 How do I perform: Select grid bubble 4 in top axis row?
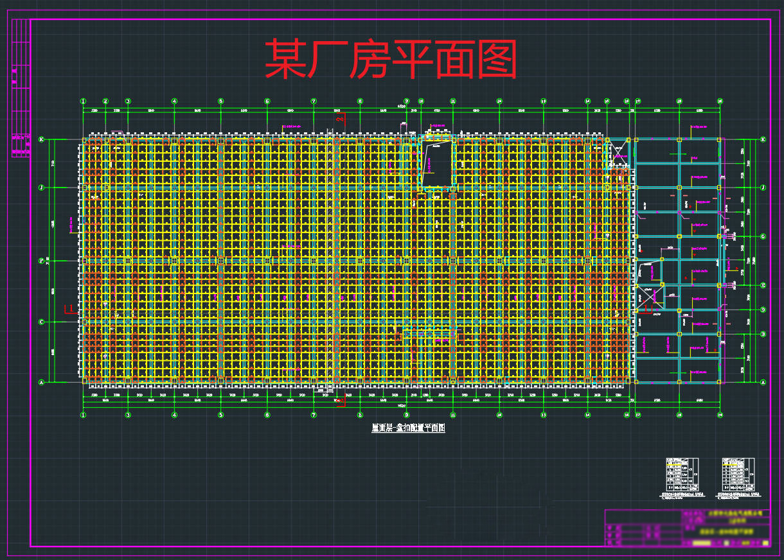(174, 101)
